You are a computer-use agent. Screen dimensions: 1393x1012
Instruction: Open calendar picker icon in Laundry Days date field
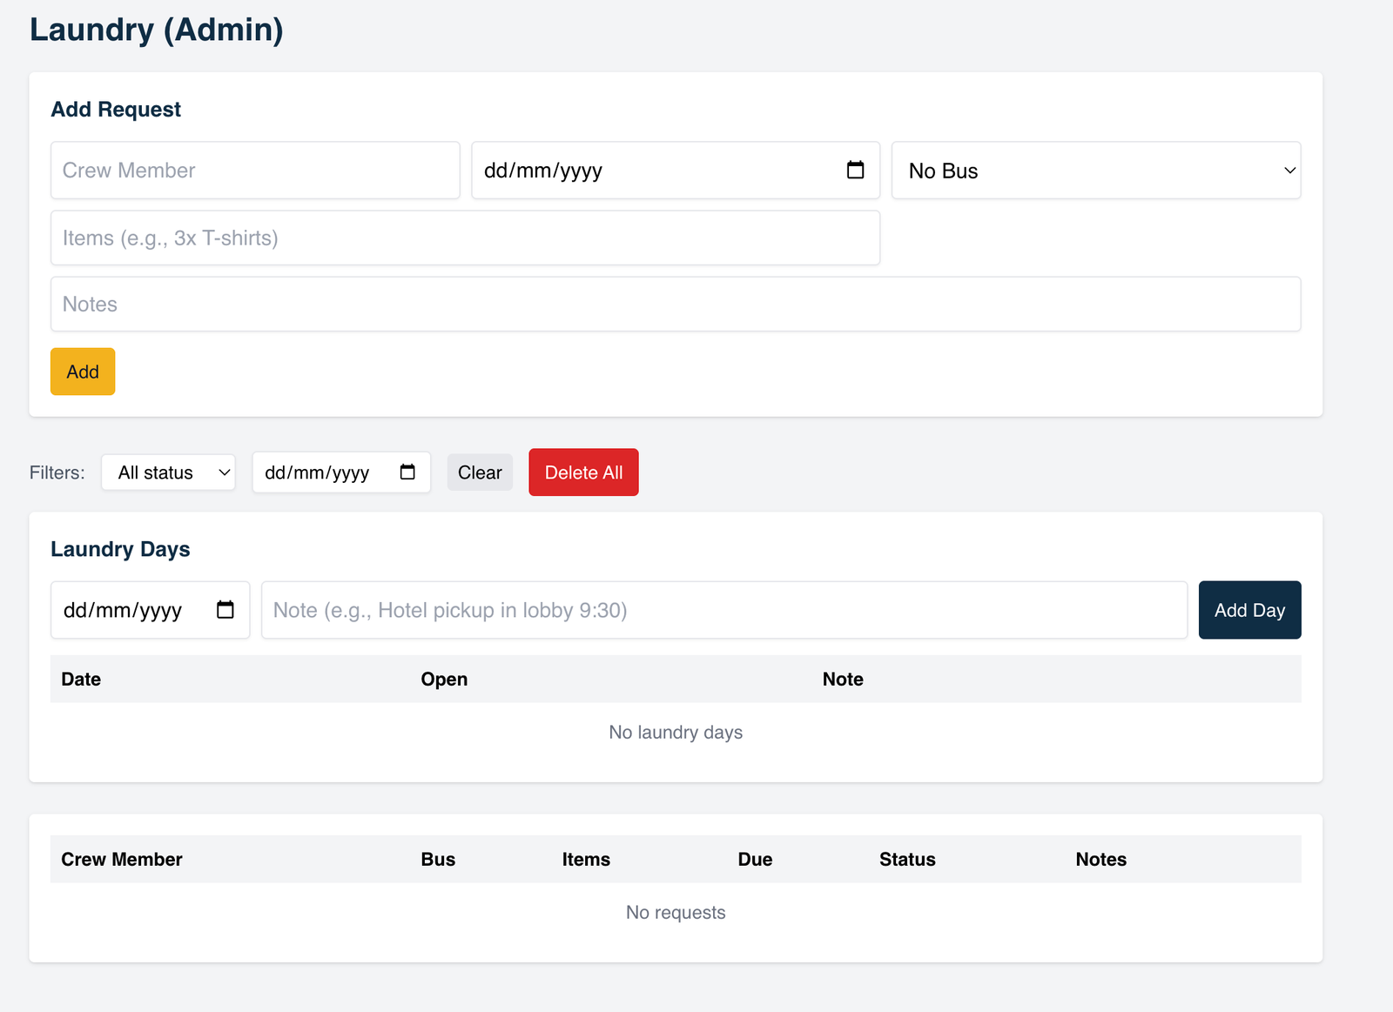pos(225,610)
